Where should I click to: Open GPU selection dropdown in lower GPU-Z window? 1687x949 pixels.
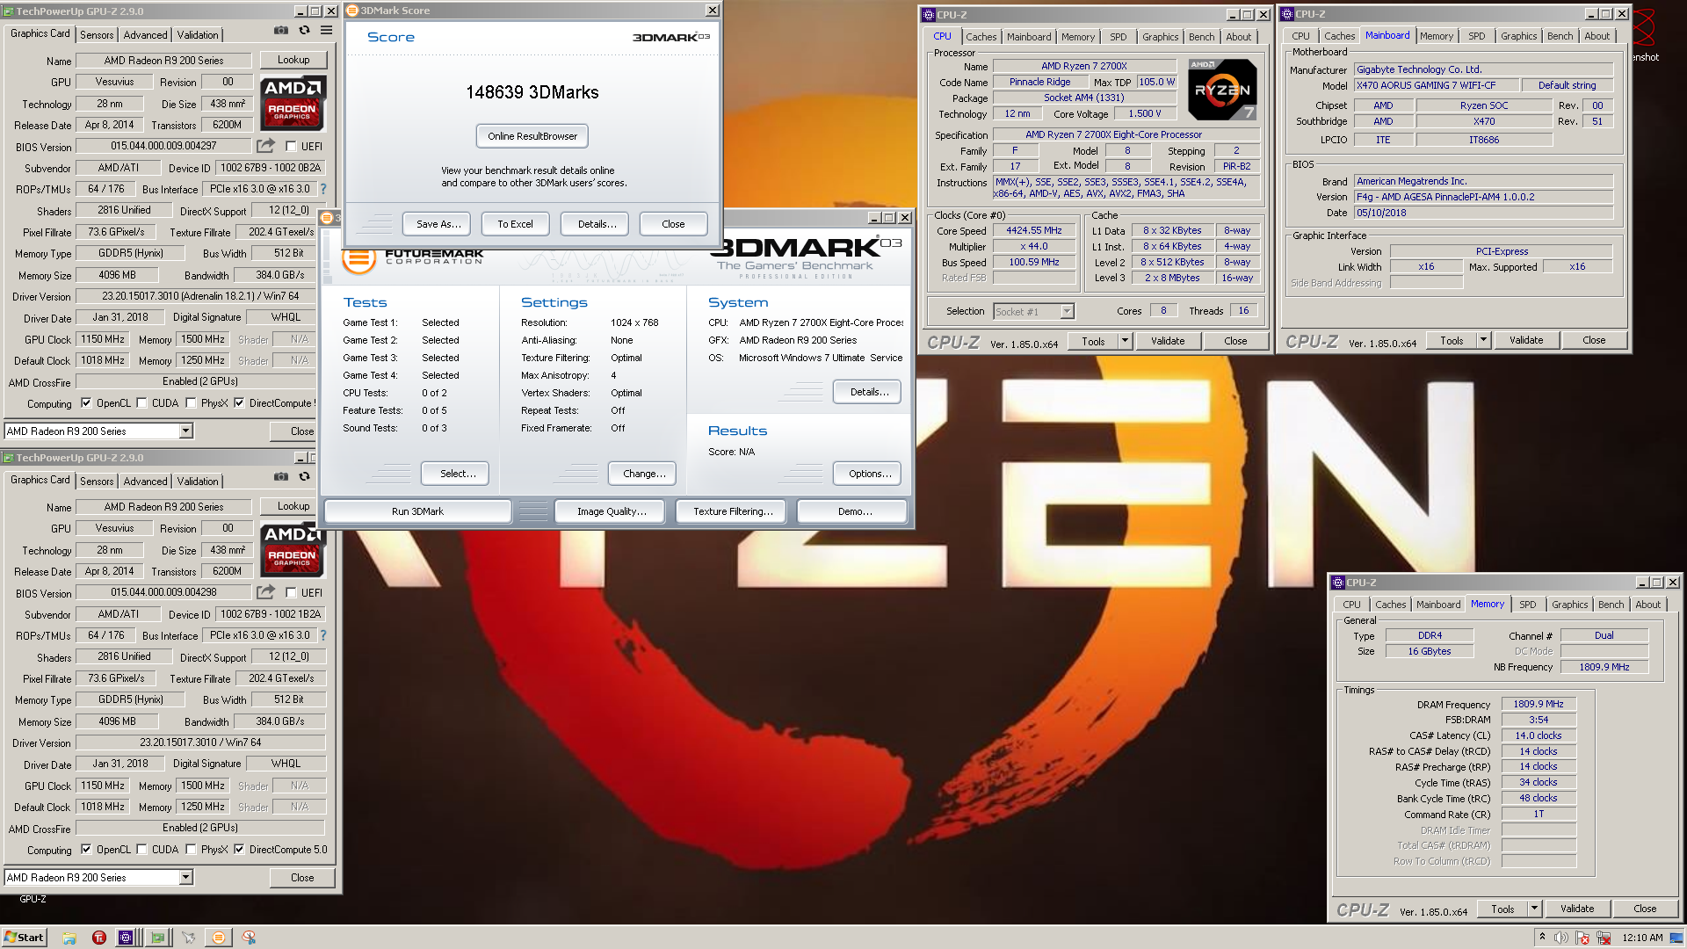coord(185,878)
